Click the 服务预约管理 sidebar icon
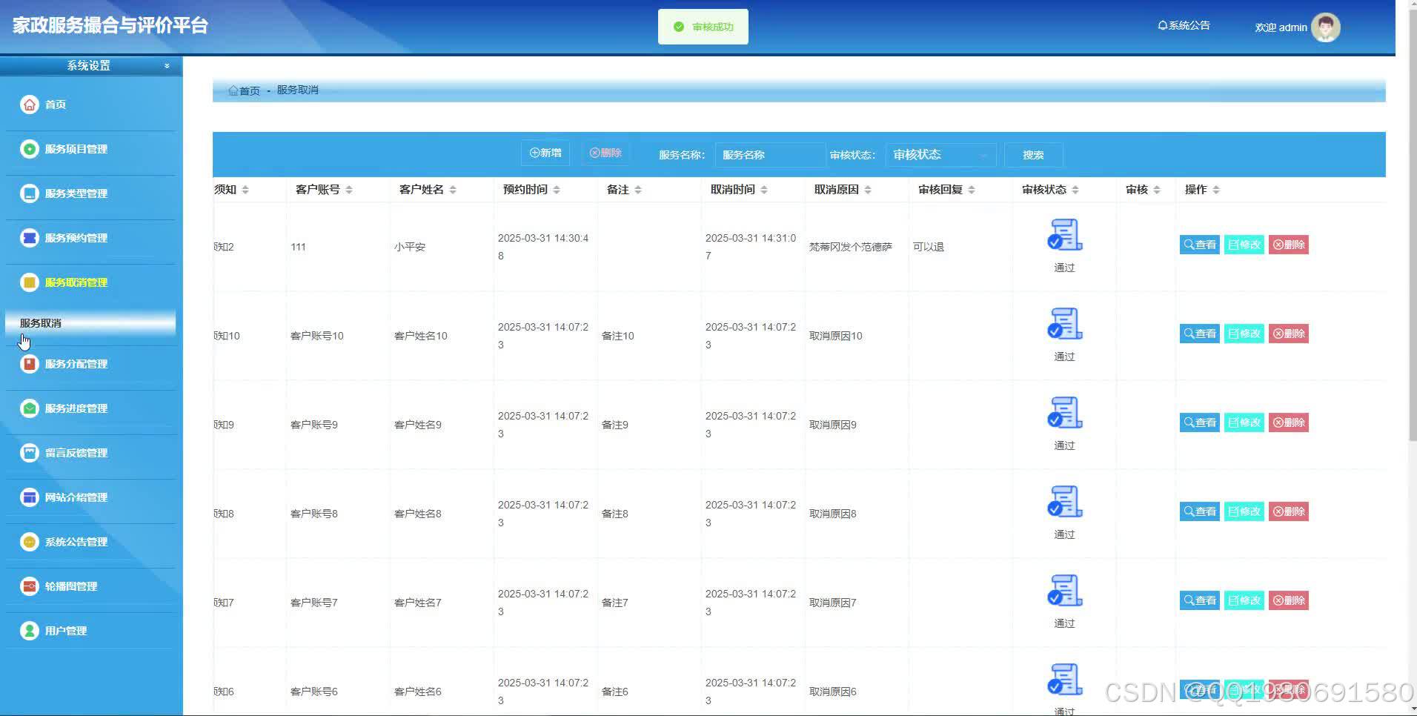1417x716 pixels. [x=29, y=238]
